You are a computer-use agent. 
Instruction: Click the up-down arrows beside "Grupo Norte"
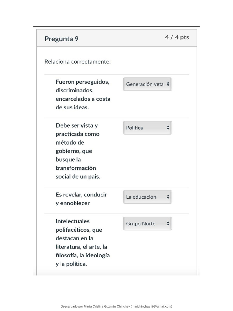pyautogui.click(x=168, y=224)
